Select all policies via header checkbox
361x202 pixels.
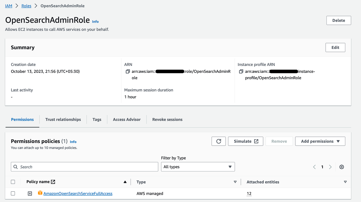coord(13,182)
